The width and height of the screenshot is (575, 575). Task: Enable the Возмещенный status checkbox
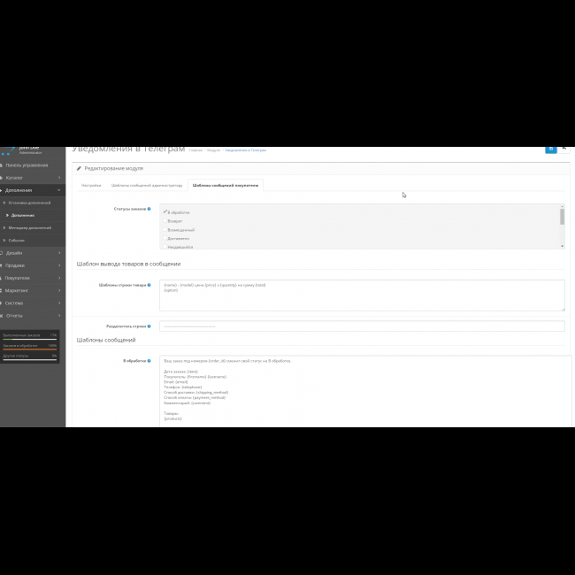pyautogui.click(x=165, y=230)
